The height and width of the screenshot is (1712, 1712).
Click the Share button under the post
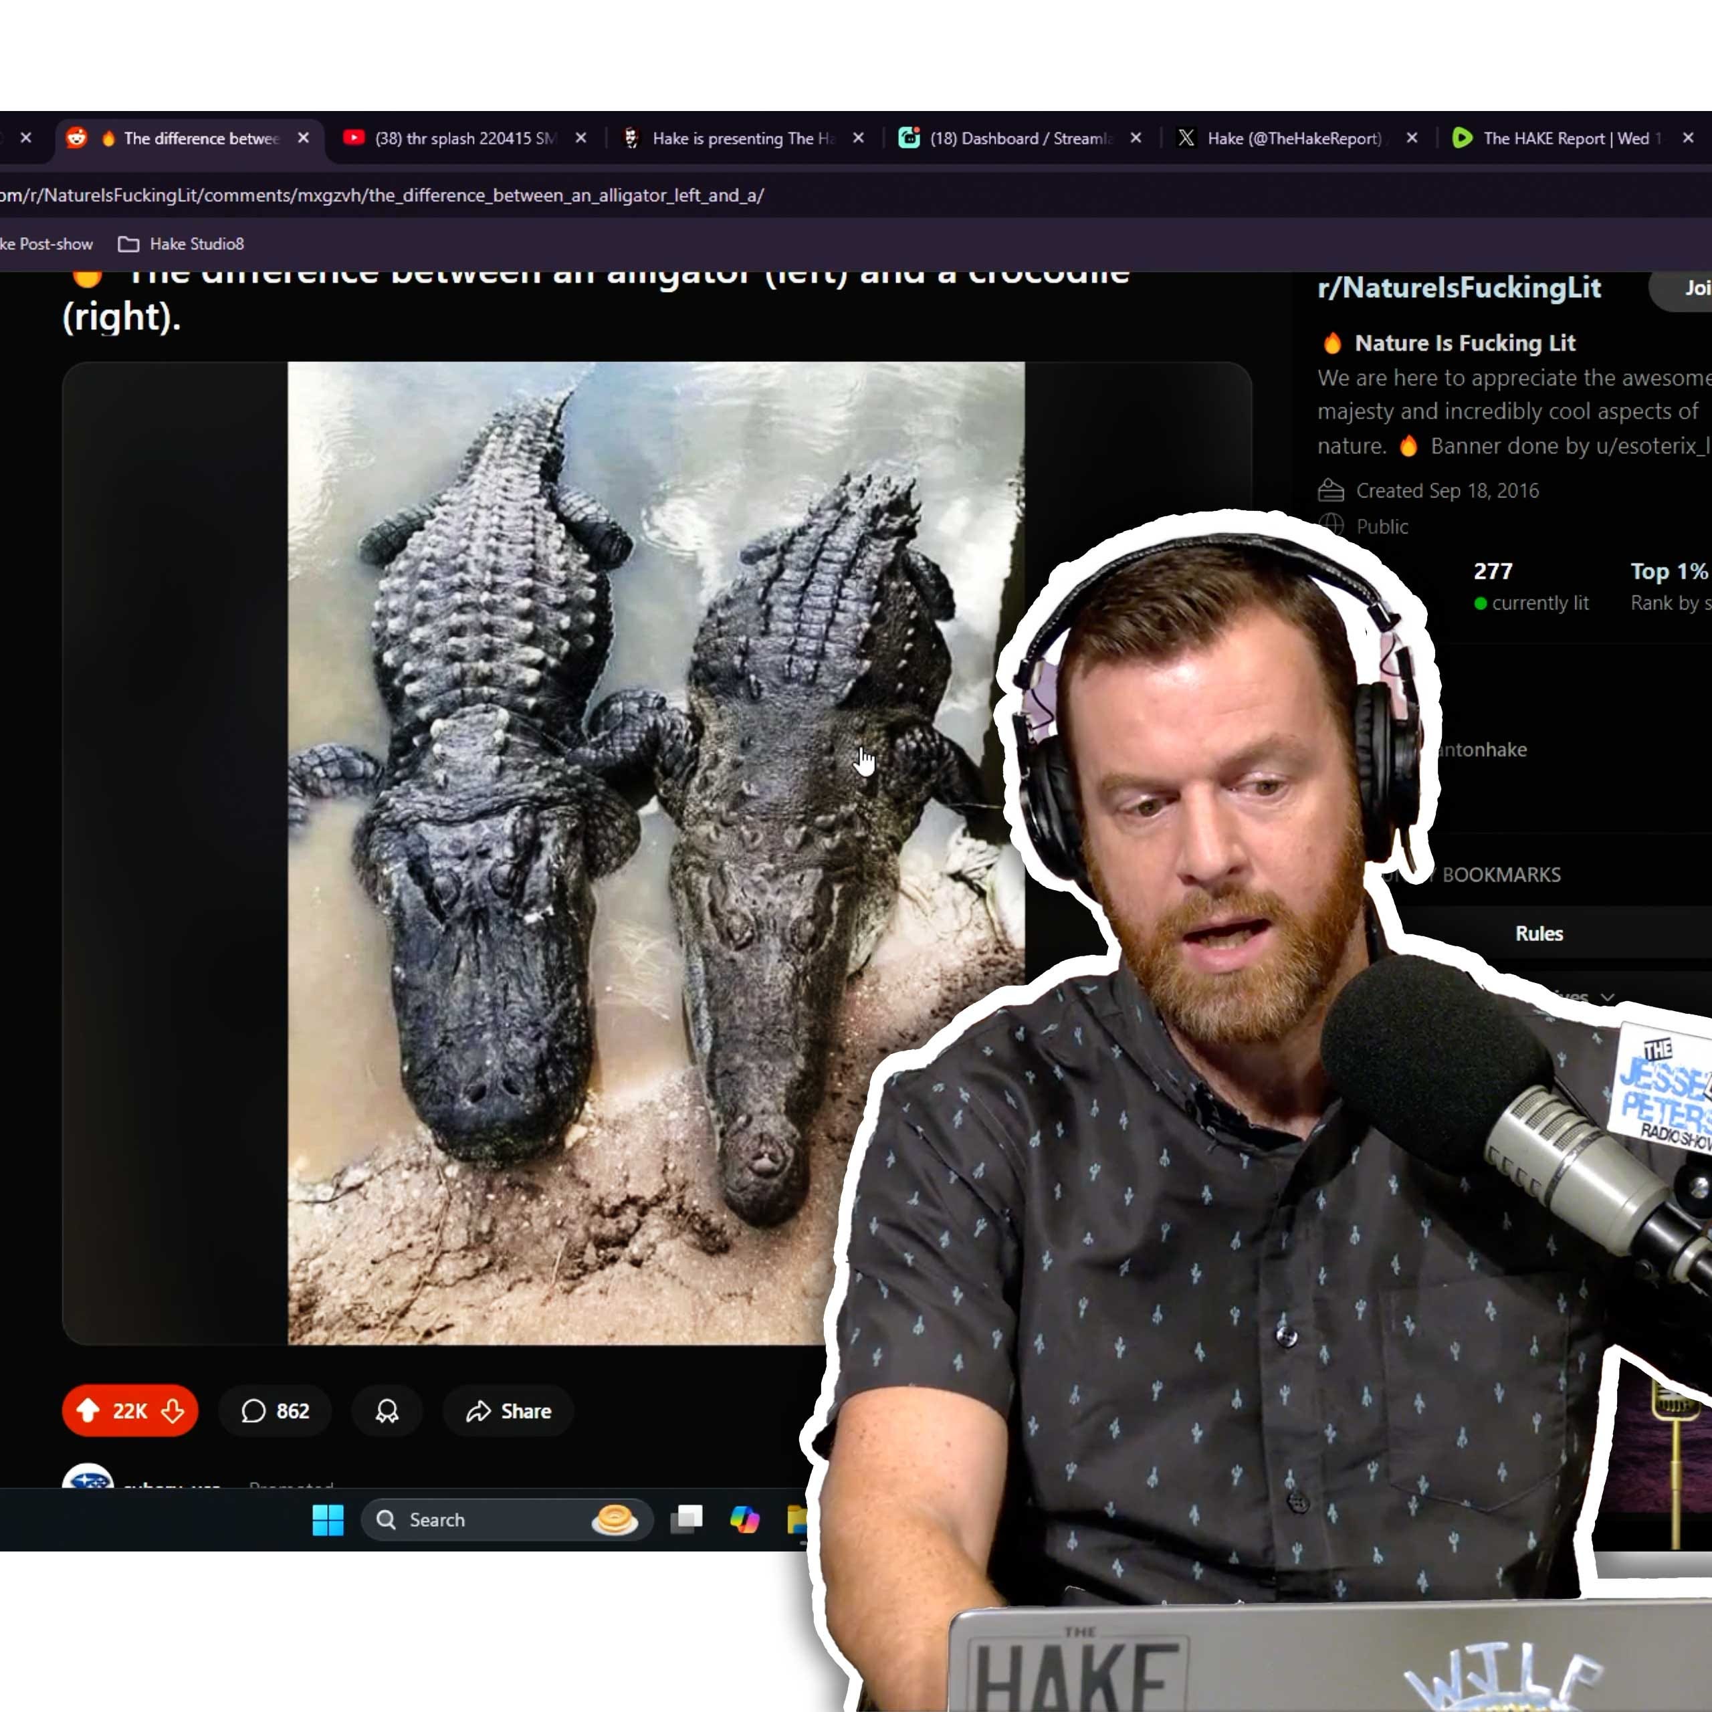click(x=509, y=1410)
